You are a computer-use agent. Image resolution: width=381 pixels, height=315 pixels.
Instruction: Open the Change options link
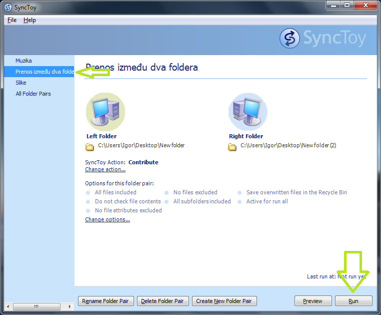pos(107,219)
